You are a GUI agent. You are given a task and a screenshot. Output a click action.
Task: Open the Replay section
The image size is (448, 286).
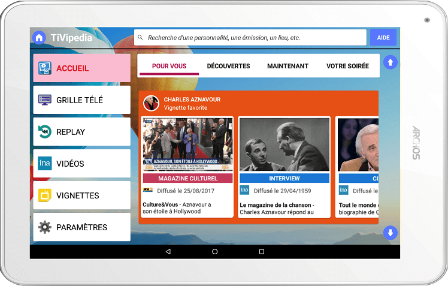[81, 132]
